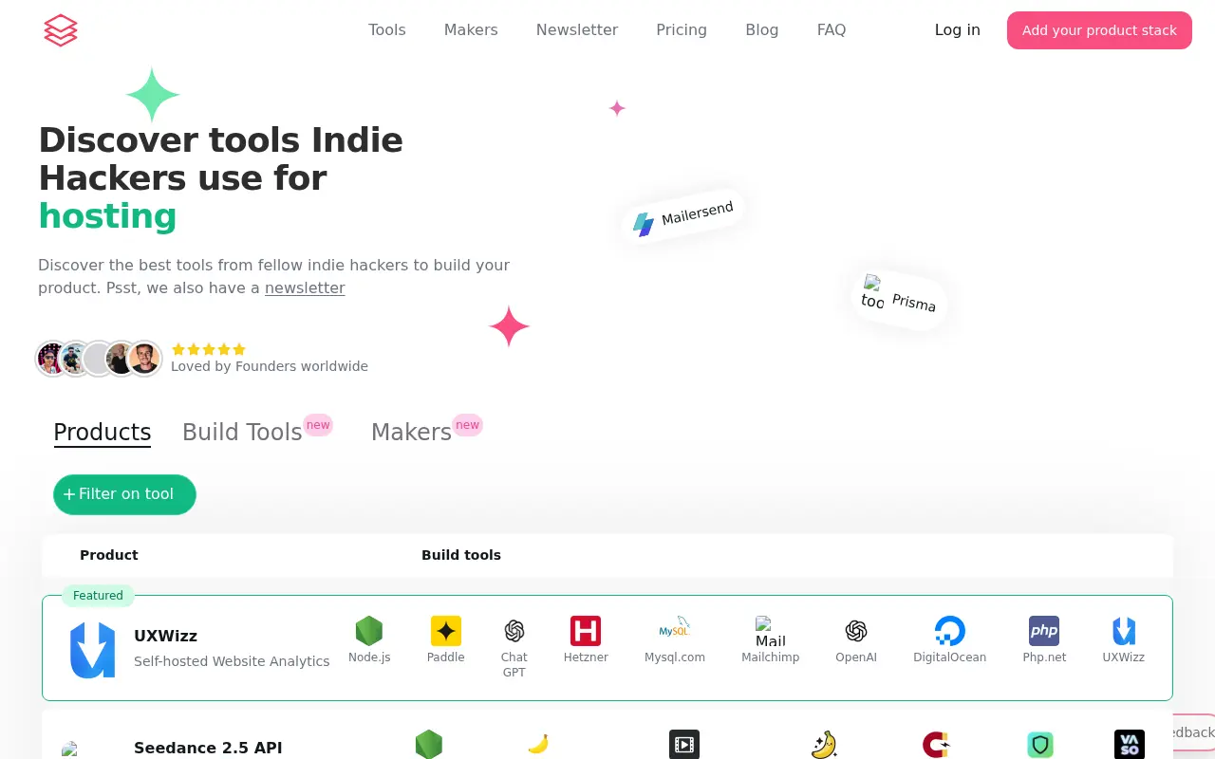Follow the underlined newsletter link
The image size is (1215, 759).
pos(305,288)
